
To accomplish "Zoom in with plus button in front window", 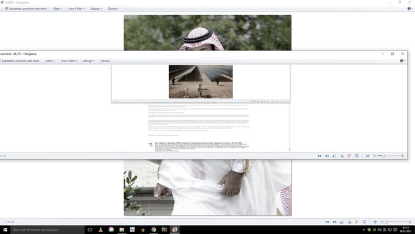I will tap(402, 156).
